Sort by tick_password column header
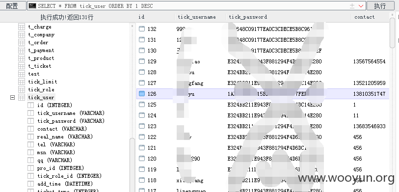The height and width of the screenshot is (192, 399). click(x=248, y=17)
